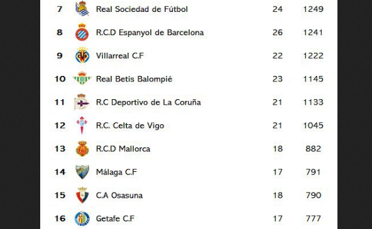The height and width of the screenshot is (229, 372).
Task: Click the C.A Osasuna crest icon
Action: pyautogui.click(x=82, y=195)
